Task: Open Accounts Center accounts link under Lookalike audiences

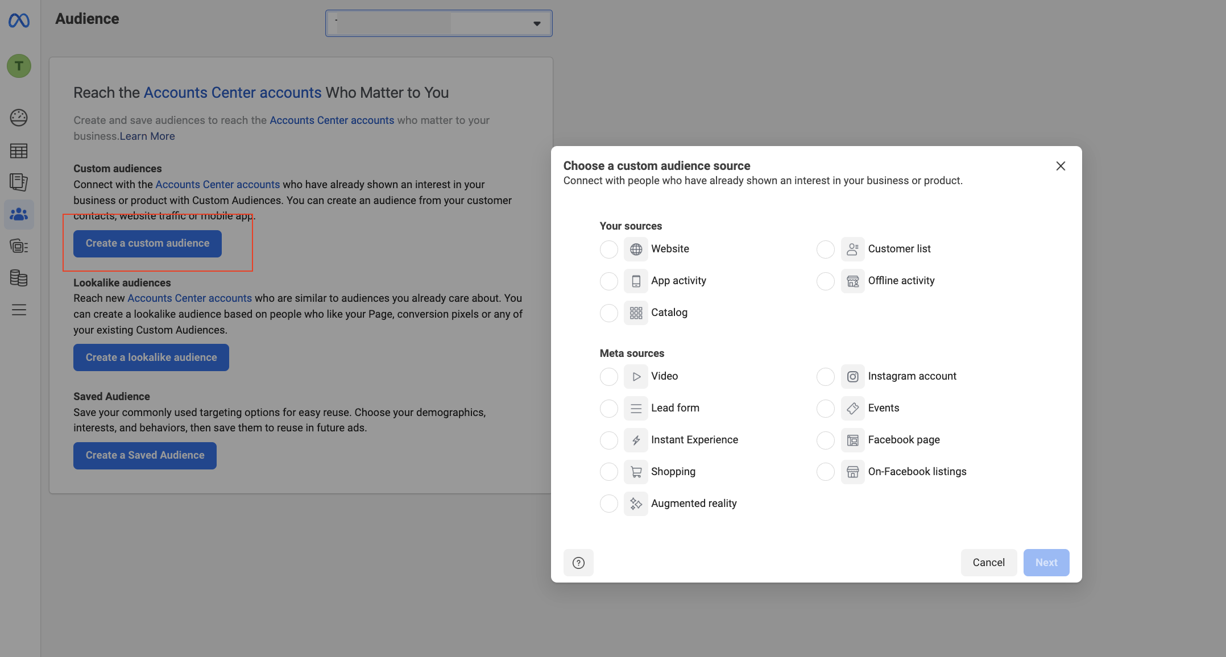Action: [x=189, y=298]
